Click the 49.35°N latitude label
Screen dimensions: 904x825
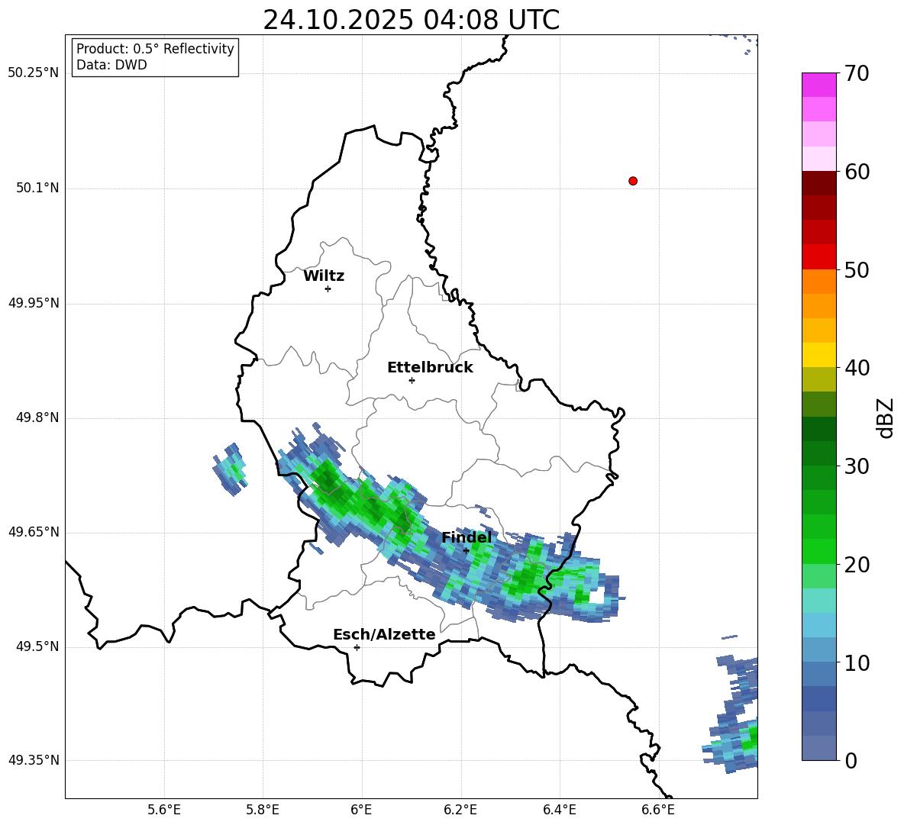[34, 760]
